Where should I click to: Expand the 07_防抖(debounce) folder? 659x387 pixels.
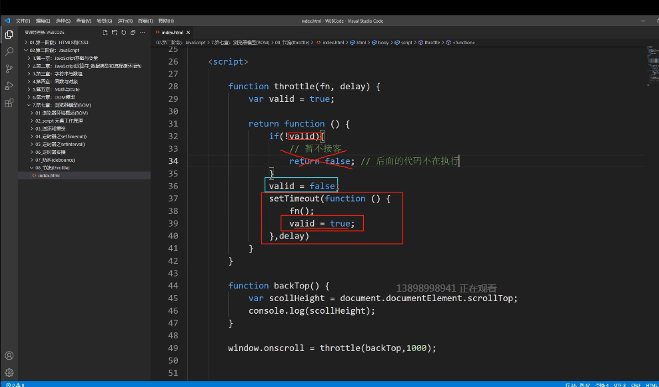(x=84, y=160)
